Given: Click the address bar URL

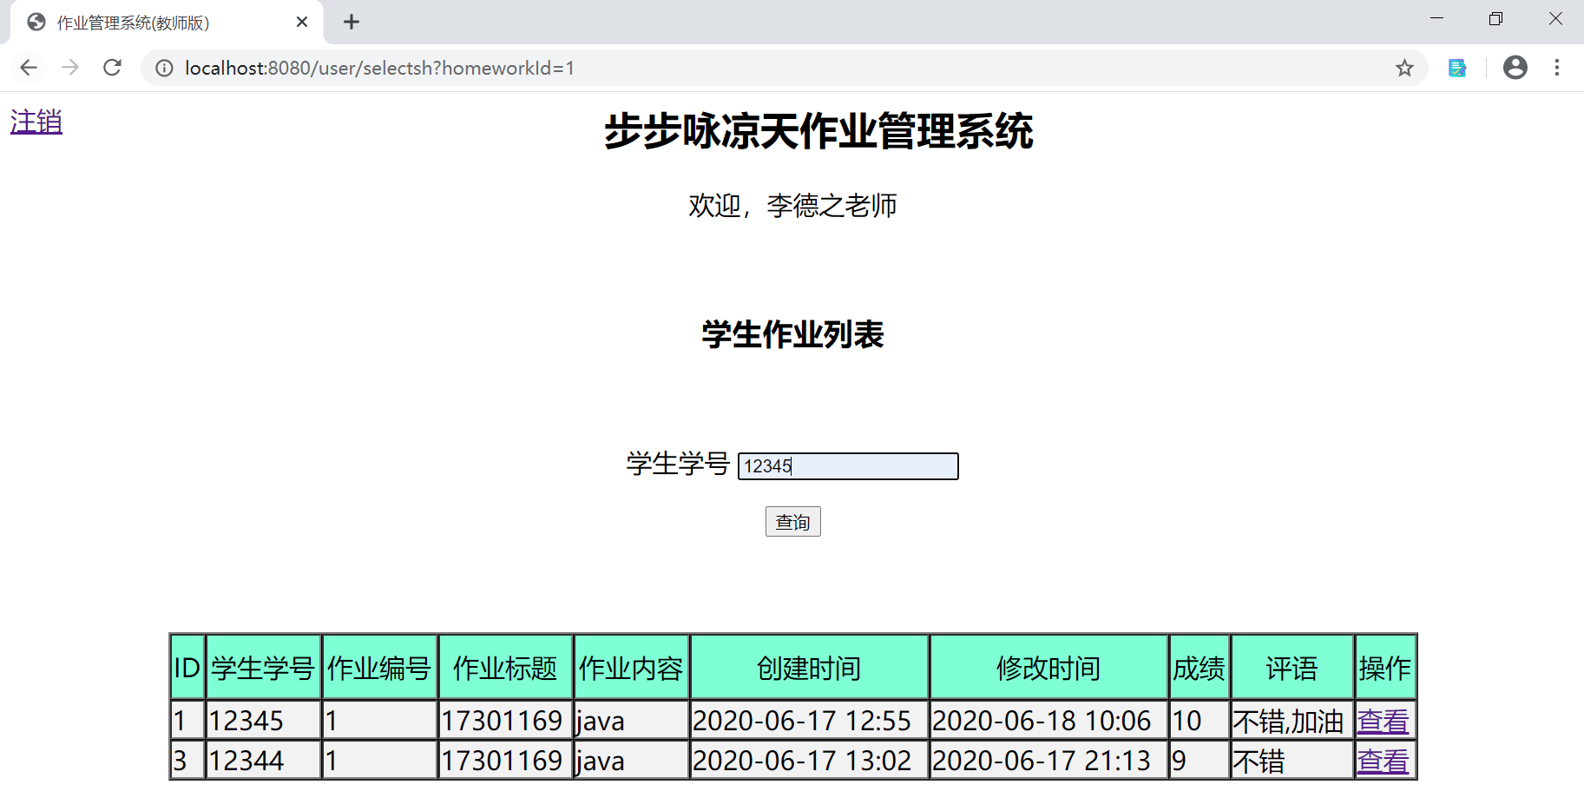Looking at the screenshot, I should (x=379, y=68).
